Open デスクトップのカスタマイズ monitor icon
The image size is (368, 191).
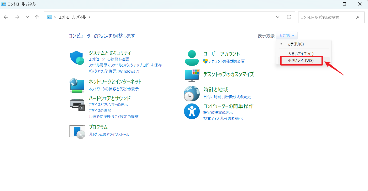192,75
